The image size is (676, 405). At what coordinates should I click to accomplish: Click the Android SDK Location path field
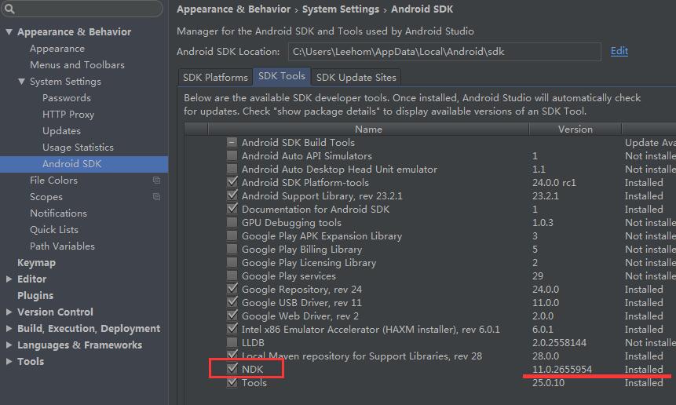point(444,52)
